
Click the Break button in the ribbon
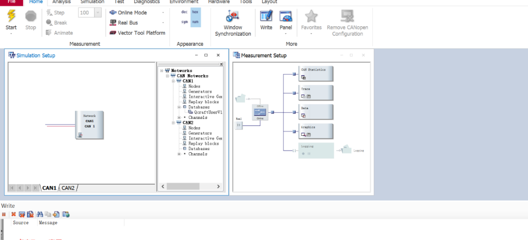pyautogui.click(x=56, y=23)
